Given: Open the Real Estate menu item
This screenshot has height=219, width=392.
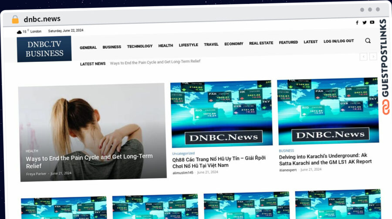Looking at the screenshot, I should (261, 43).
